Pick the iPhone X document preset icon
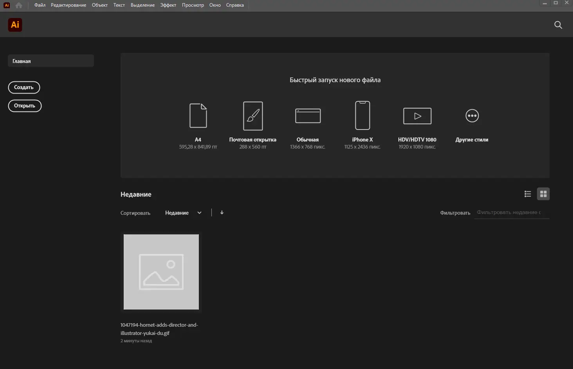573x369 pixels. pyautogui.click(x=362, y=115)
